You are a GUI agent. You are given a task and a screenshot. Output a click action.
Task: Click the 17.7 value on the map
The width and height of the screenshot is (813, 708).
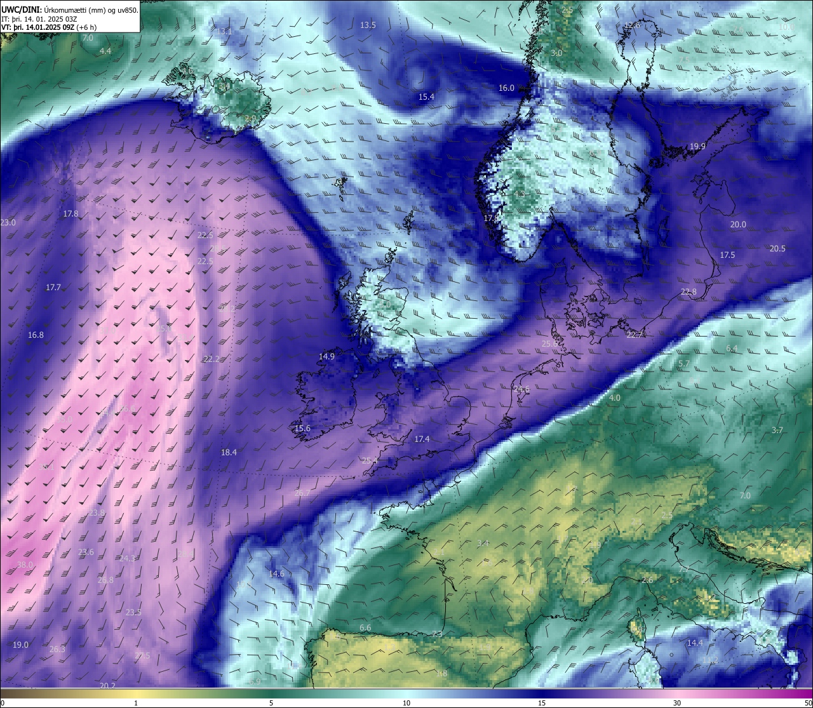coord(53,288)
